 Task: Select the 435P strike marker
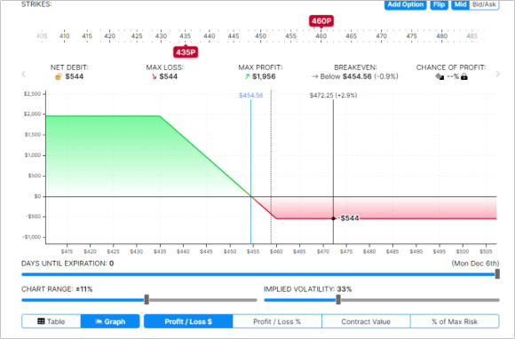(186, 52)
